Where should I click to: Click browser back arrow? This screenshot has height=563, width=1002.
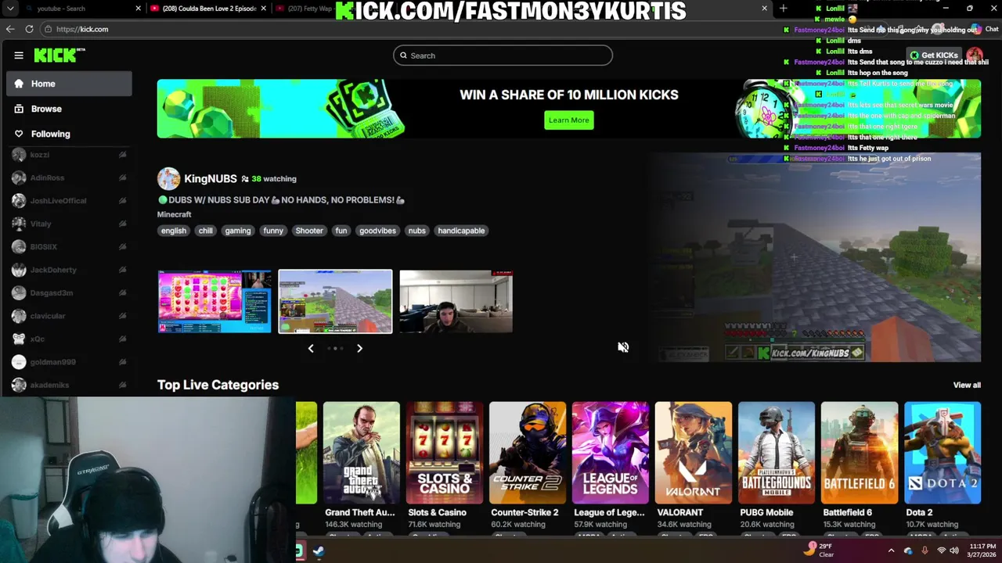(x=10, y=29)
